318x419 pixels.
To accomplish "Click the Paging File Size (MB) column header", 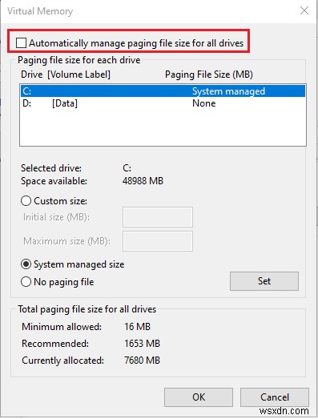I will click(x=209, y=75).
